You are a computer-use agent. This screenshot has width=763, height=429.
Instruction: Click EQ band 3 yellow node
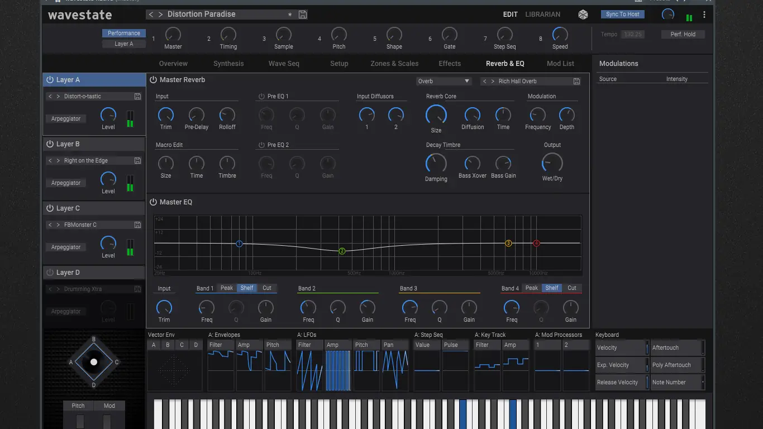508,244
